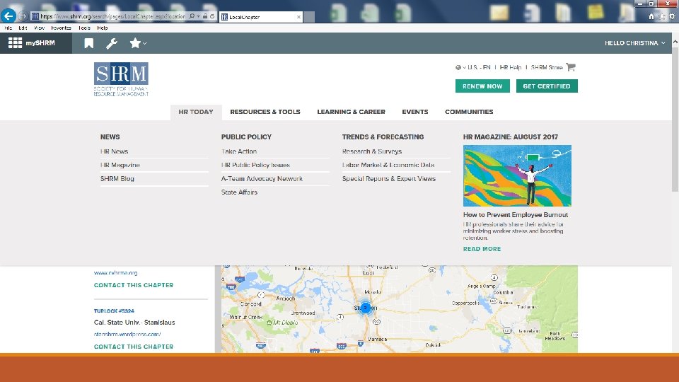This screenshot has width=679, height=382.
Task: Click the HR Magazine cover illustration
Action: tap(517, 175)
